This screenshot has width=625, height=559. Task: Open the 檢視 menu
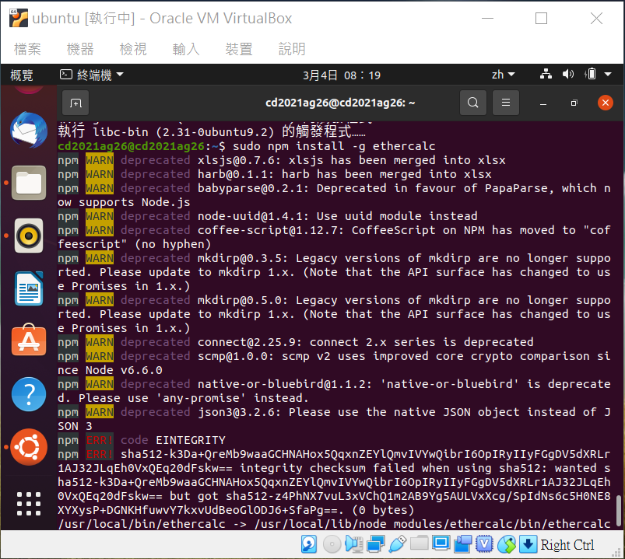[x=133, y=49]
